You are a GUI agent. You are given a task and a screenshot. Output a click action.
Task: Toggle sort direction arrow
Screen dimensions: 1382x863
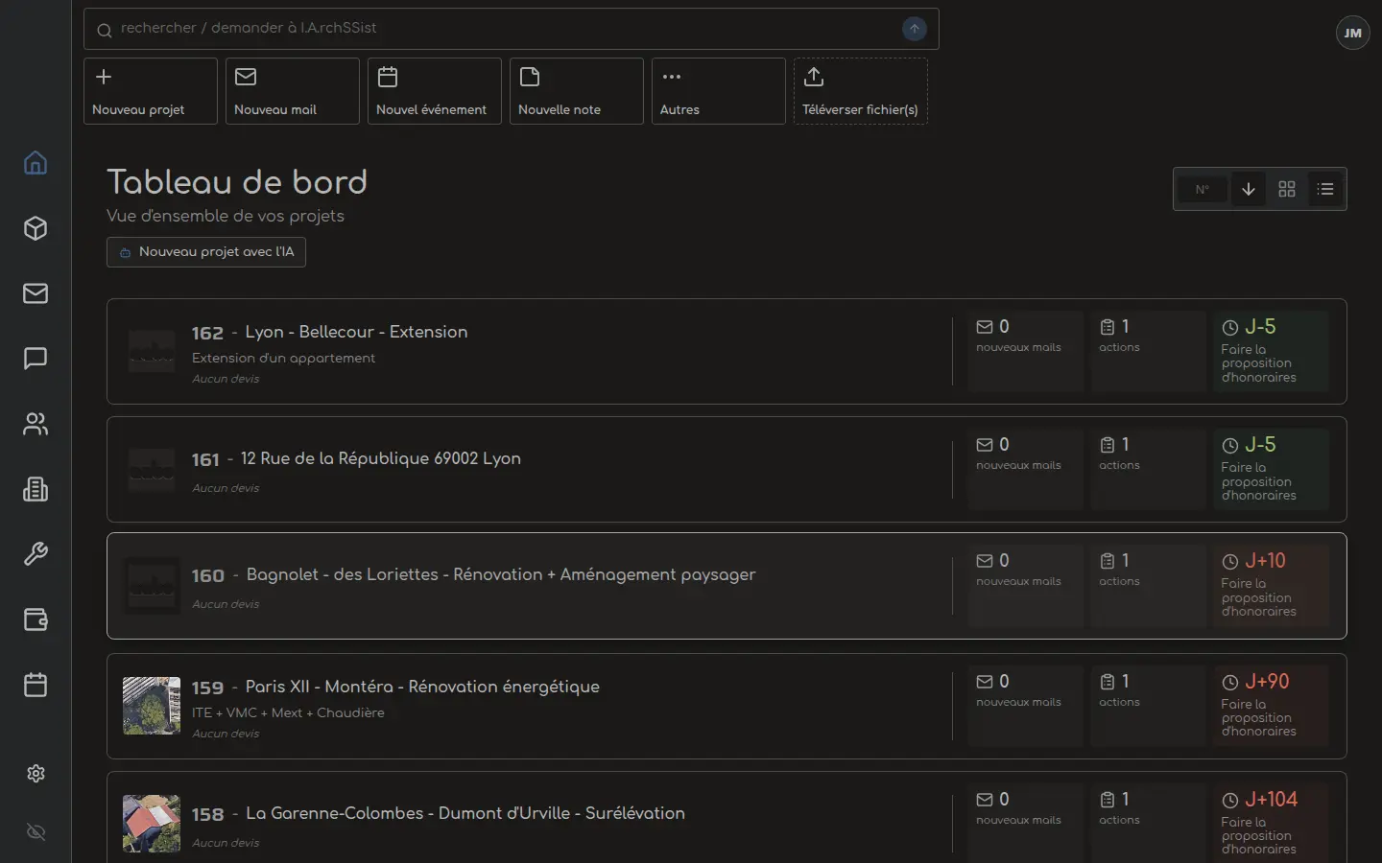1248,189
